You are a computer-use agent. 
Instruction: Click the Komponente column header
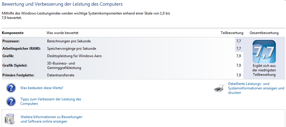coord(13,33)
